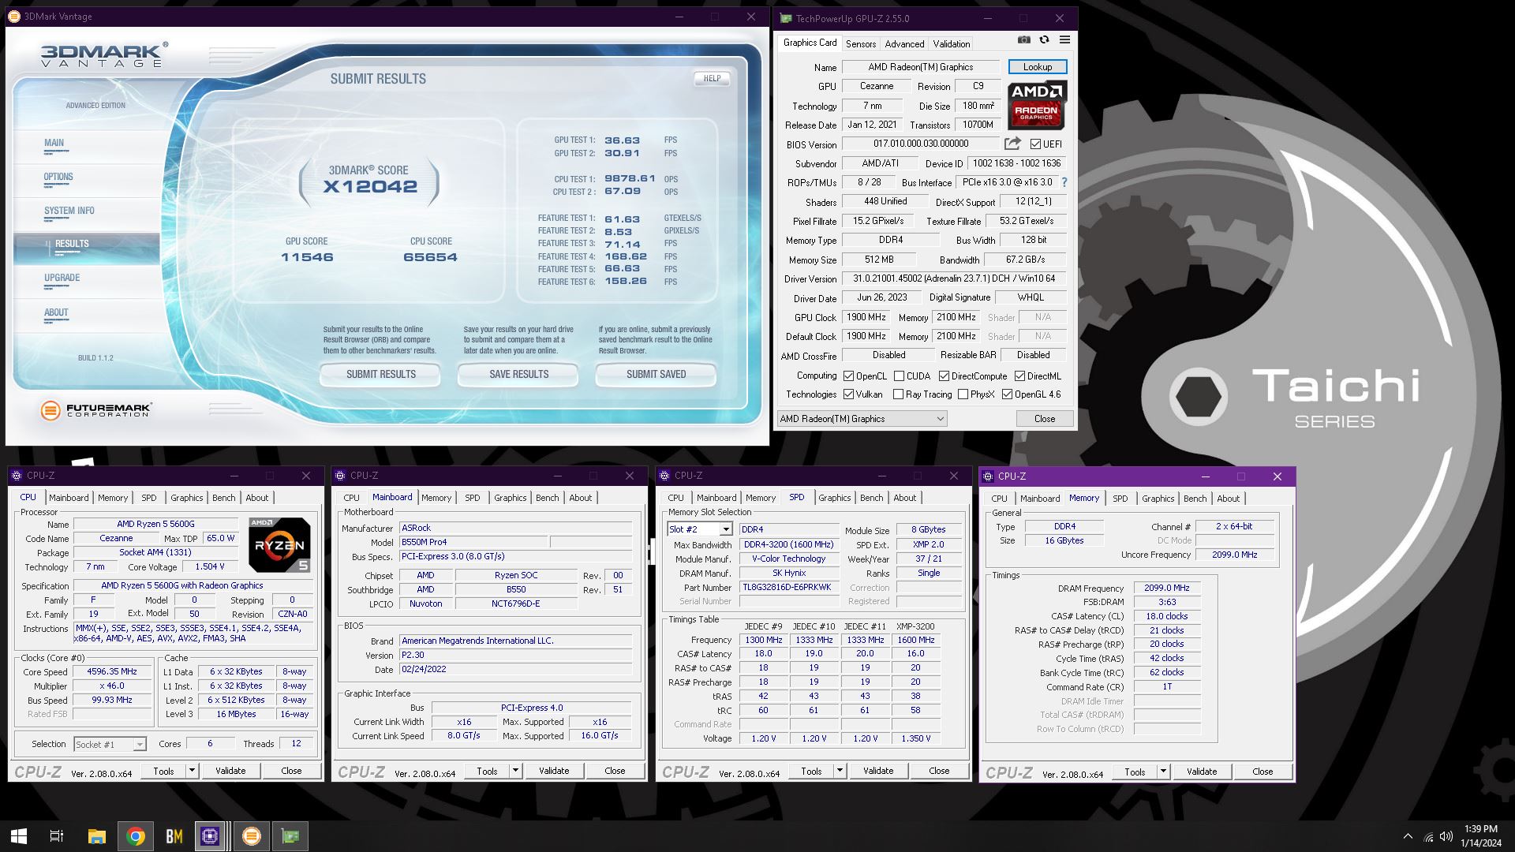Click the 3DMark Vantage title bar icon
The height and width of the screenshot is (852, 1515).
14,17
